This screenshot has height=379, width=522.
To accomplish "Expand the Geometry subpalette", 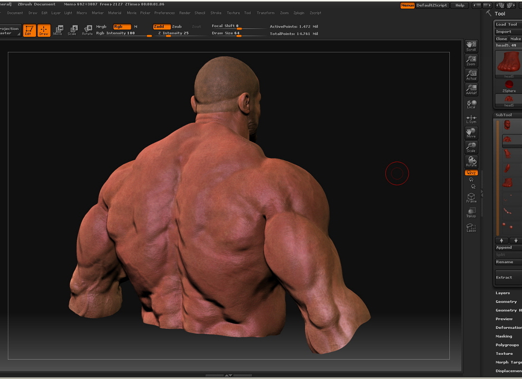I will point(506,301).
